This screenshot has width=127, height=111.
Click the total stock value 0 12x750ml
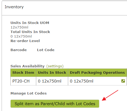(x=21, y=36)
